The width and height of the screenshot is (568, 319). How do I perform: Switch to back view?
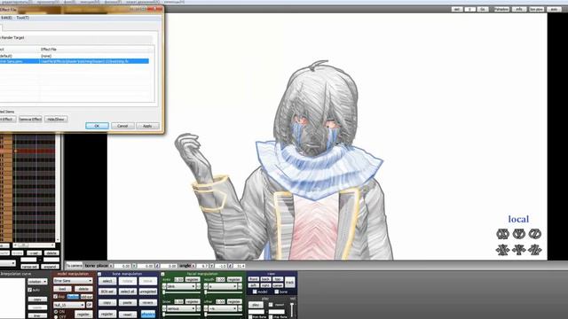(266, 279)
